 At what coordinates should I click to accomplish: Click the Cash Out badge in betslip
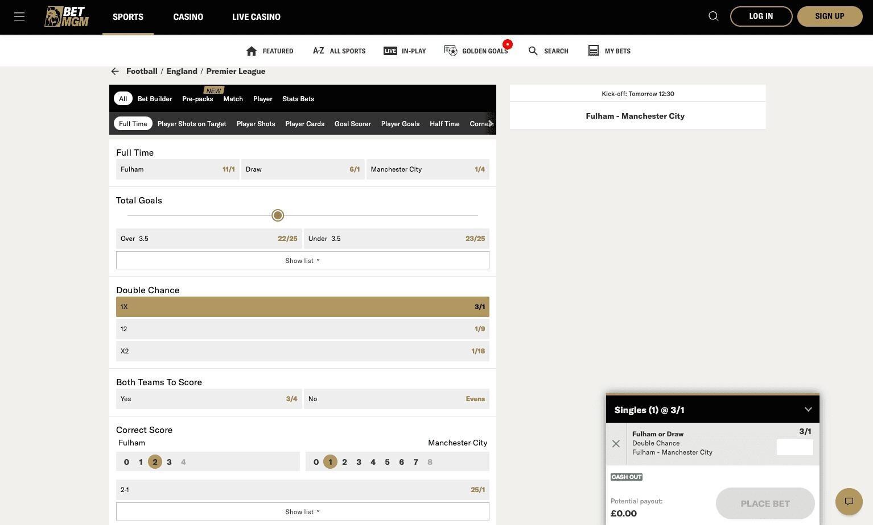pos(627,477)
